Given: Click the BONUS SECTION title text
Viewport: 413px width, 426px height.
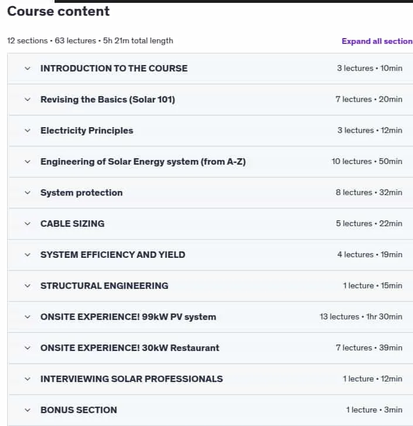Looking at the screenshot, I should pyautogui.click(x=78, y=410).
